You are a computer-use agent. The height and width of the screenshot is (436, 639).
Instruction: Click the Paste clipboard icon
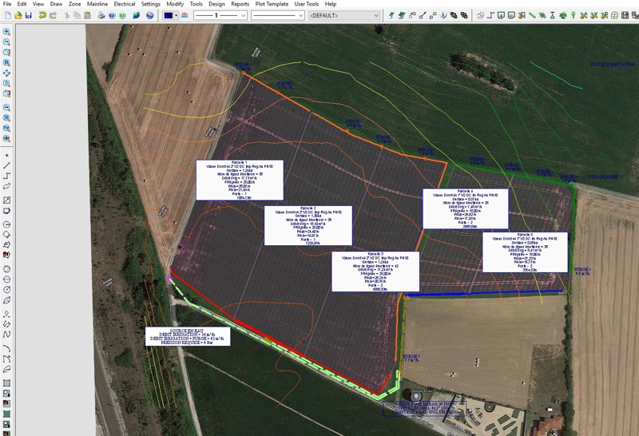coord(87,15)
